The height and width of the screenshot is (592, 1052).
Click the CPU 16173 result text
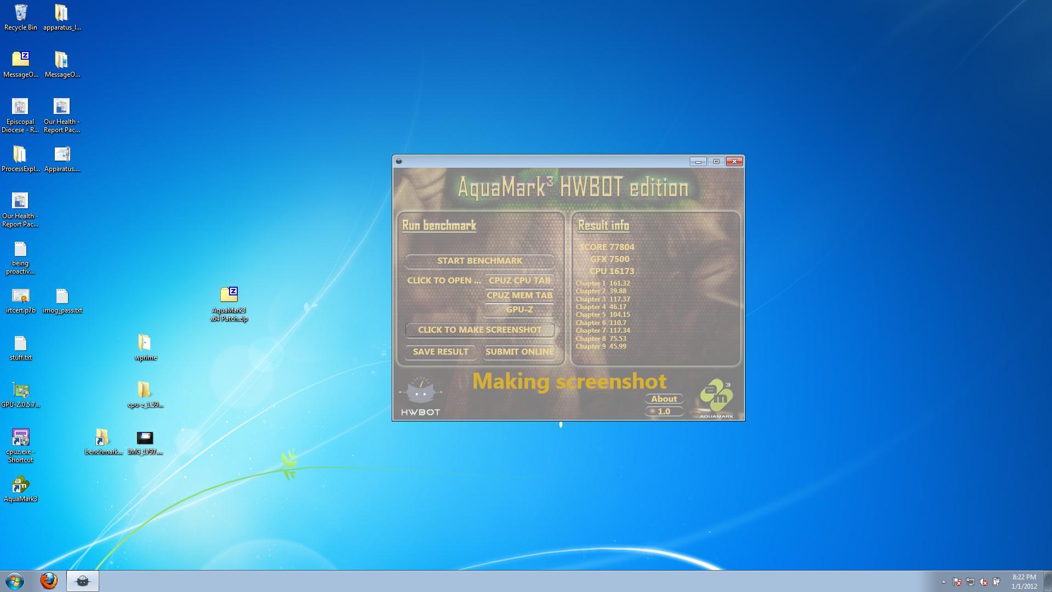point(611,271)
